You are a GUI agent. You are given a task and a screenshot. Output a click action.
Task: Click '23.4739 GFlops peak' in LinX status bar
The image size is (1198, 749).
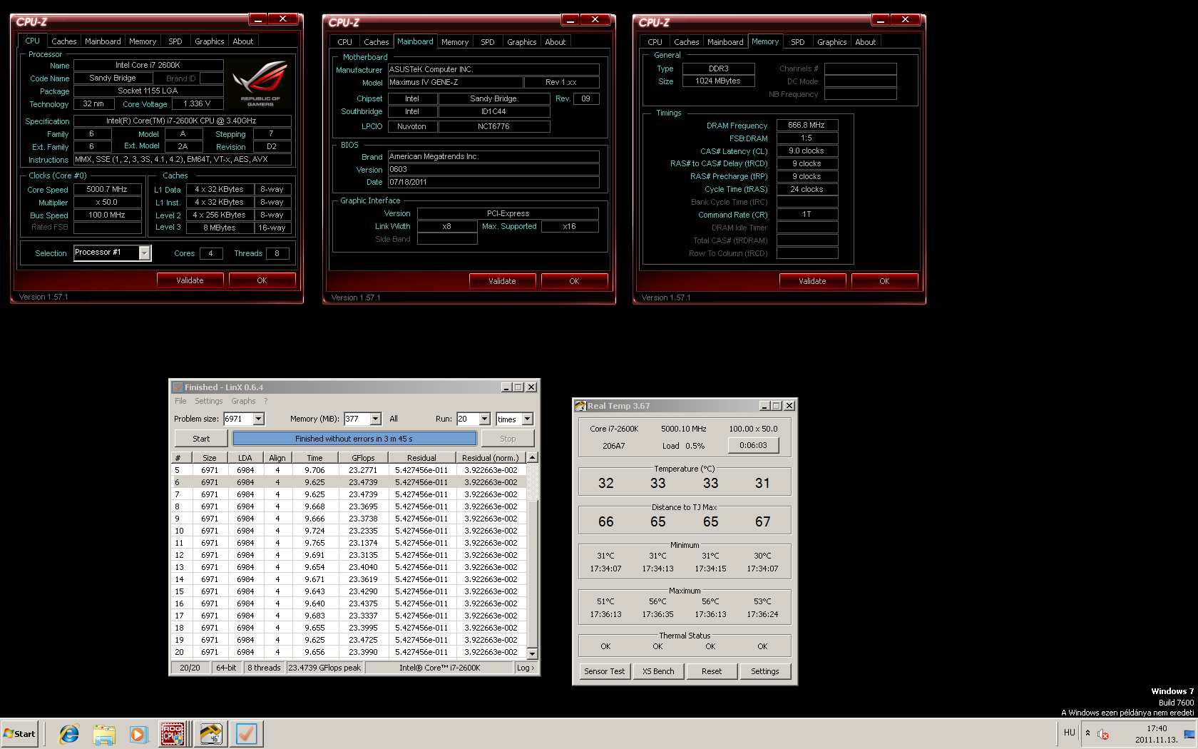click(324, 668)
